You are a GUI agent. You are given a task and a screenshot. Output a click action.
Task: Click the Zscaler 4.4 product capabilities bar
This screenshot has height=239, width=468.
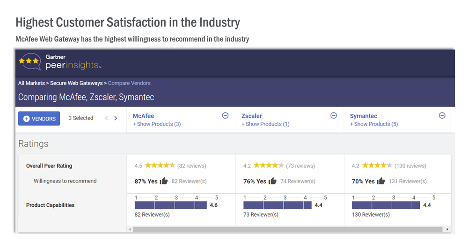278,205
